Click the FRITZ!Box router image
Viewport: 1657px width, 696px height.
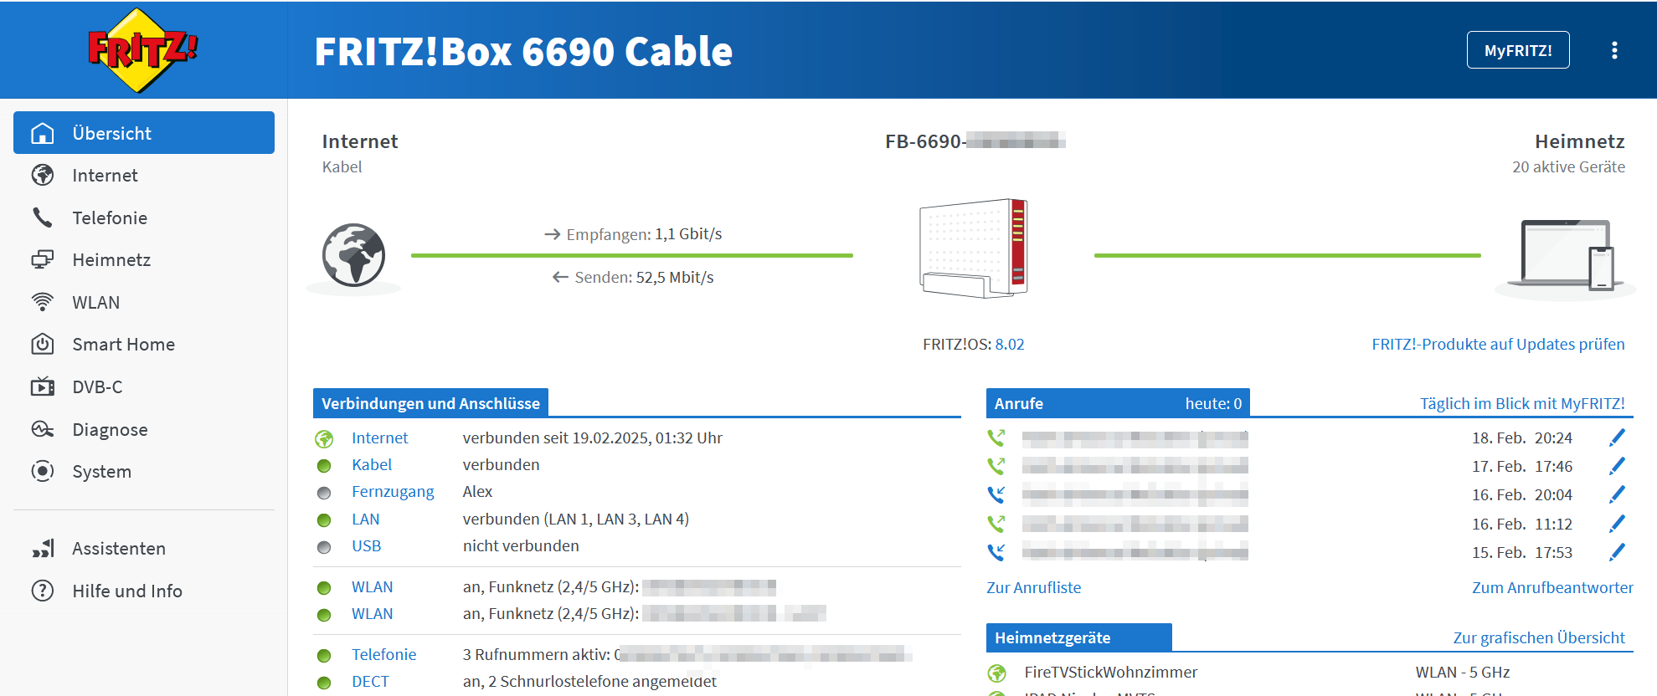coord(974,248)
